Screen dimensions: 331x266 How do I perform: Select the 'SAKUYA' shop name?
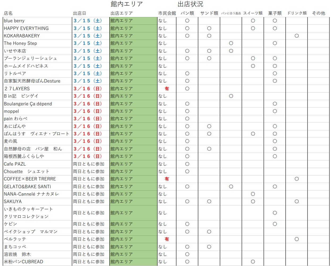coord(13,201)
